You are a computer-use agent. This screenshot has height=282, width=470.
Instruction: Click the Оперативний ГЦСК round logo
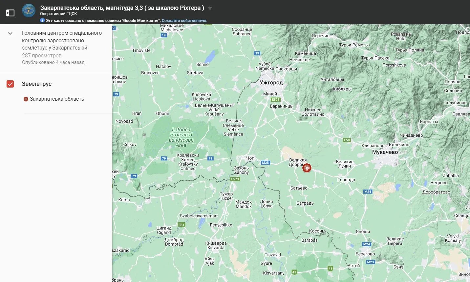point(29,11)
